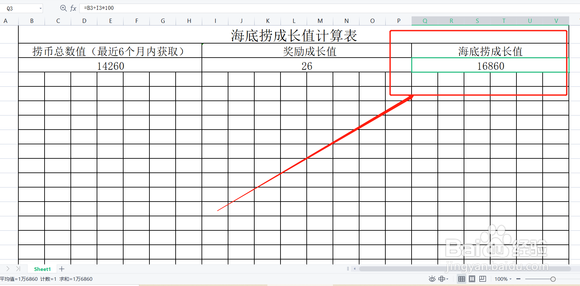The height and width of the screenshot is (286, 580).
Task: Select column M header
Action: 320,21
